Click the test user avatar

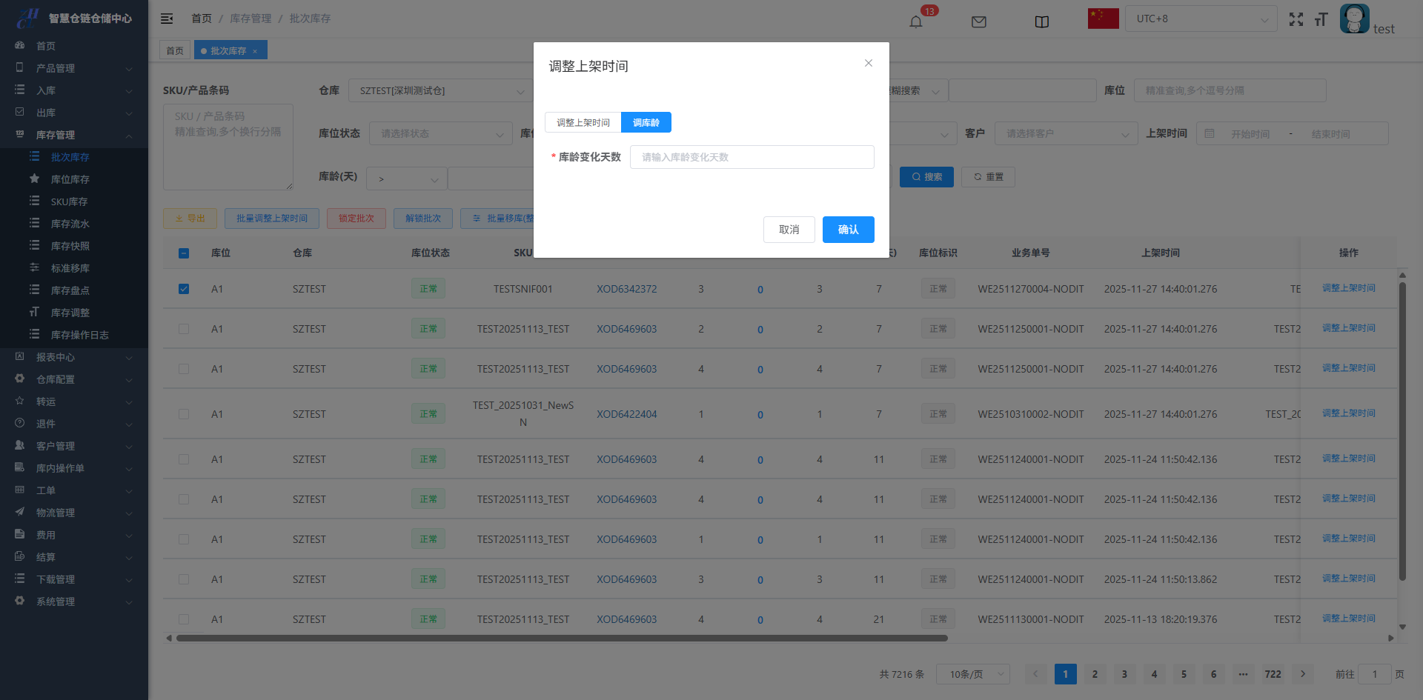(x=1354, y=19)
